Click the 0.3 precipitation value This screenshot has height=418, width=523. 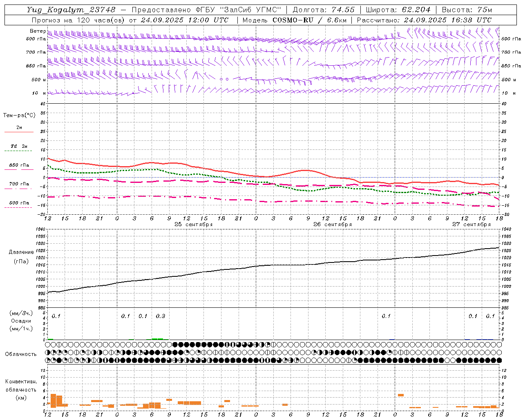pos(161,316)
